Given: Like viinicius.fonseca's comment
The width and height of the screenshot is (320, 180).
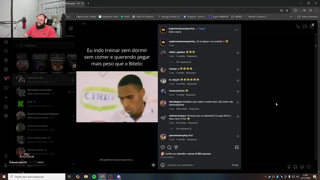Looking at the screenshot, I should point(238,117).
